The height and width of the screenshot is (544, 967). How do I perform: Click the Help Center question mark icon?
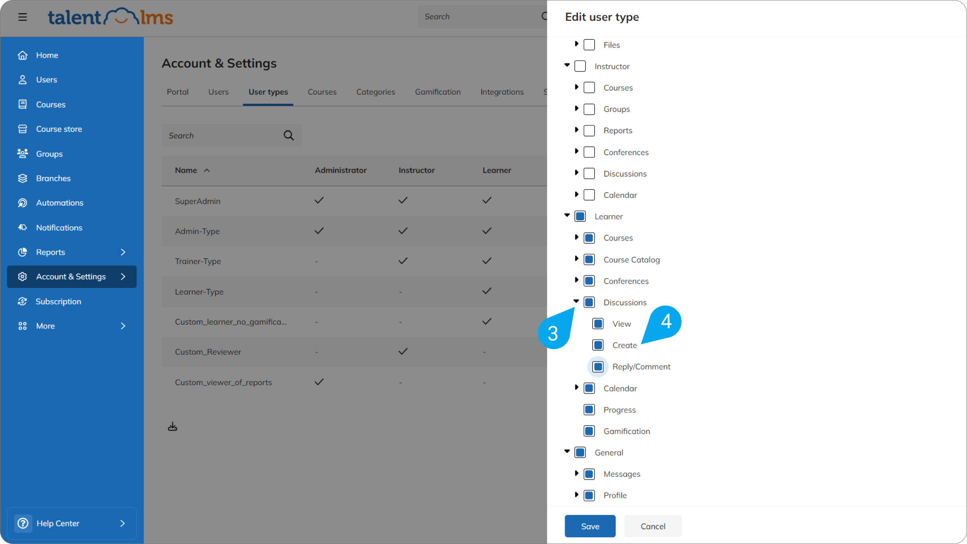[x=23, y=523]
